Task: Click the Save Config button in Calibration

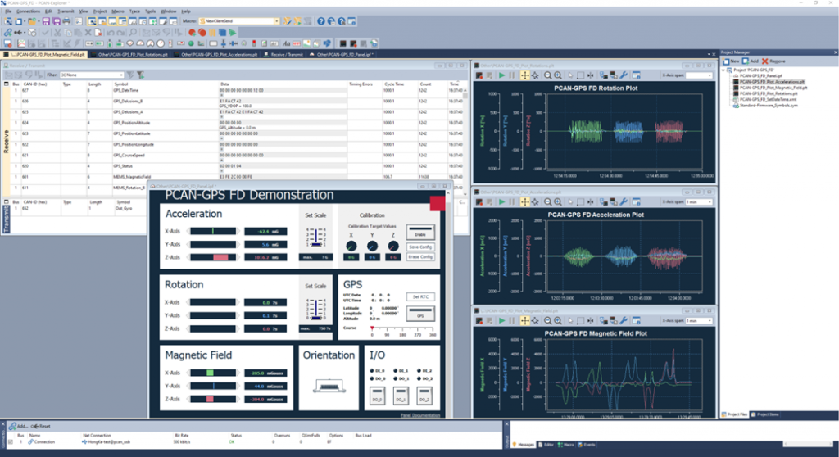Action: [420, 247]
